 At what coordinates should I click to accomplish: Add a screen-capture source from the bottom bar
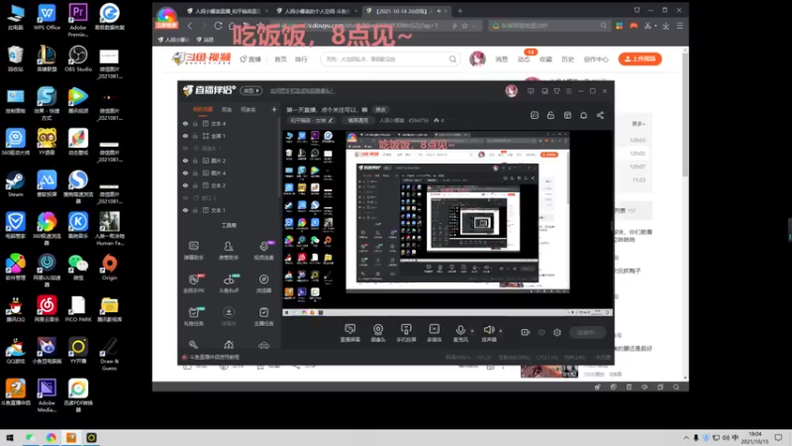[349, 333]
